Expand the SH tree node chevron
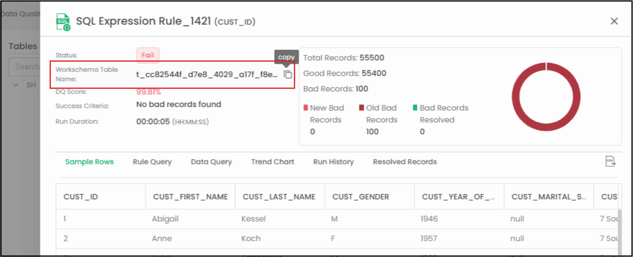Image resolution: width=633 pixels, height=257 pixels. click(x=16, y=84)
